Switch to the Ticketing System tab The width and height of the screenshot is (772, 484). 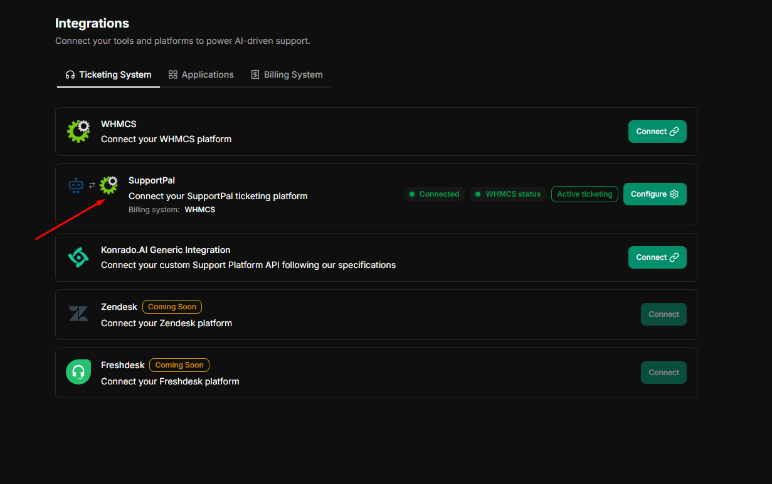pyautogui.click(x=108, y=75)
